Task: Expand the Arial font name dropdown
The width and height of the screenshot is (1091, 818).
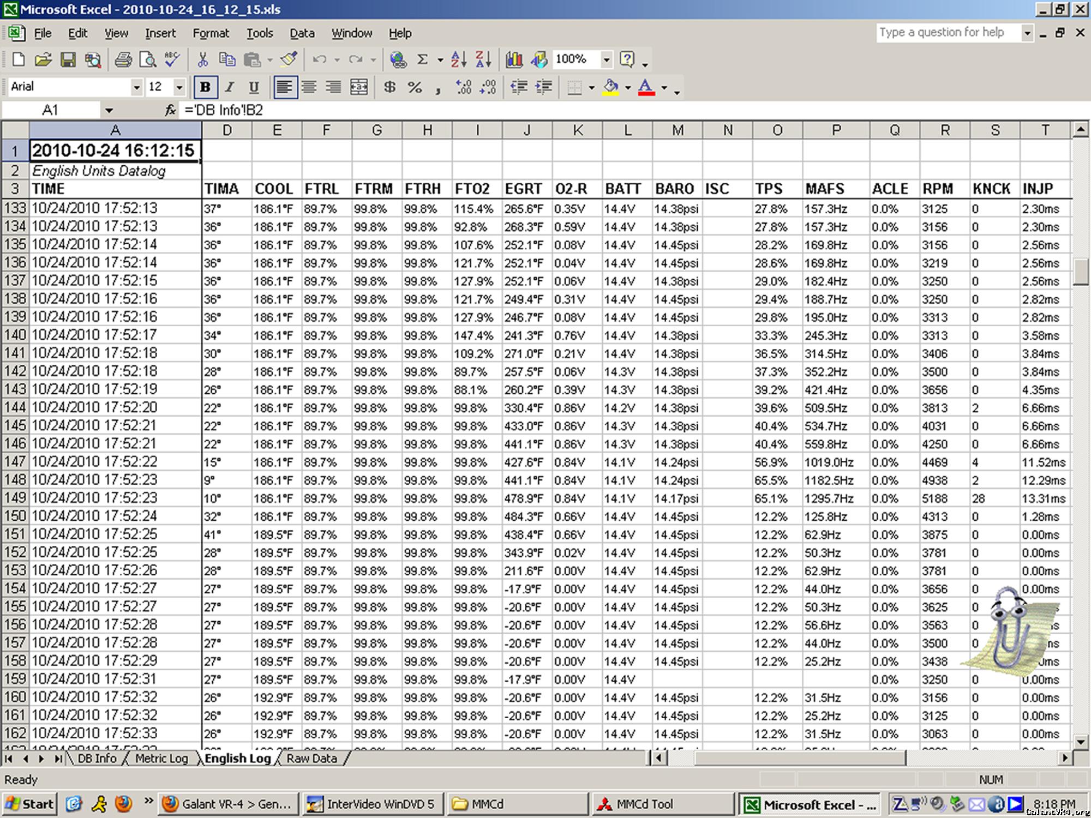Action: [x=136, y=87]
